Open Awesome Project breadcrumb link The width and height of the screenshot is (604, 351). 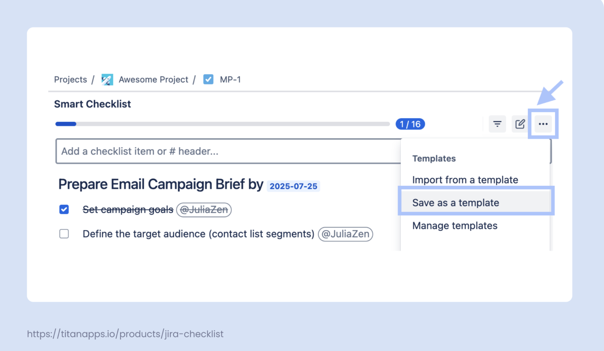[x=153, y=79]
